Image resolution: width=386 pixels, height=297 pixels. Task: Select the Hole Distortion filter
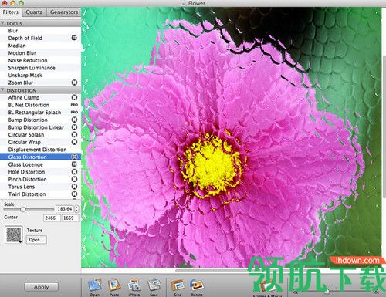pos(40,172)
